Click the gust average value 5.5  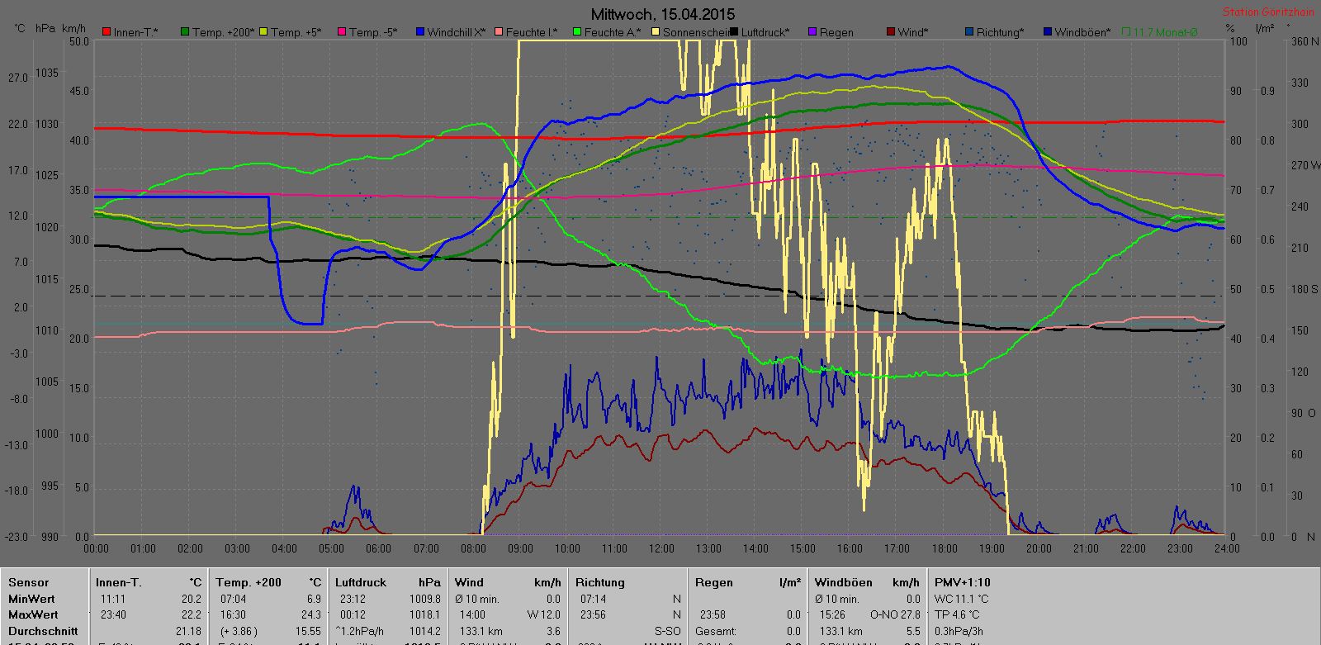[x=912, y=631]
